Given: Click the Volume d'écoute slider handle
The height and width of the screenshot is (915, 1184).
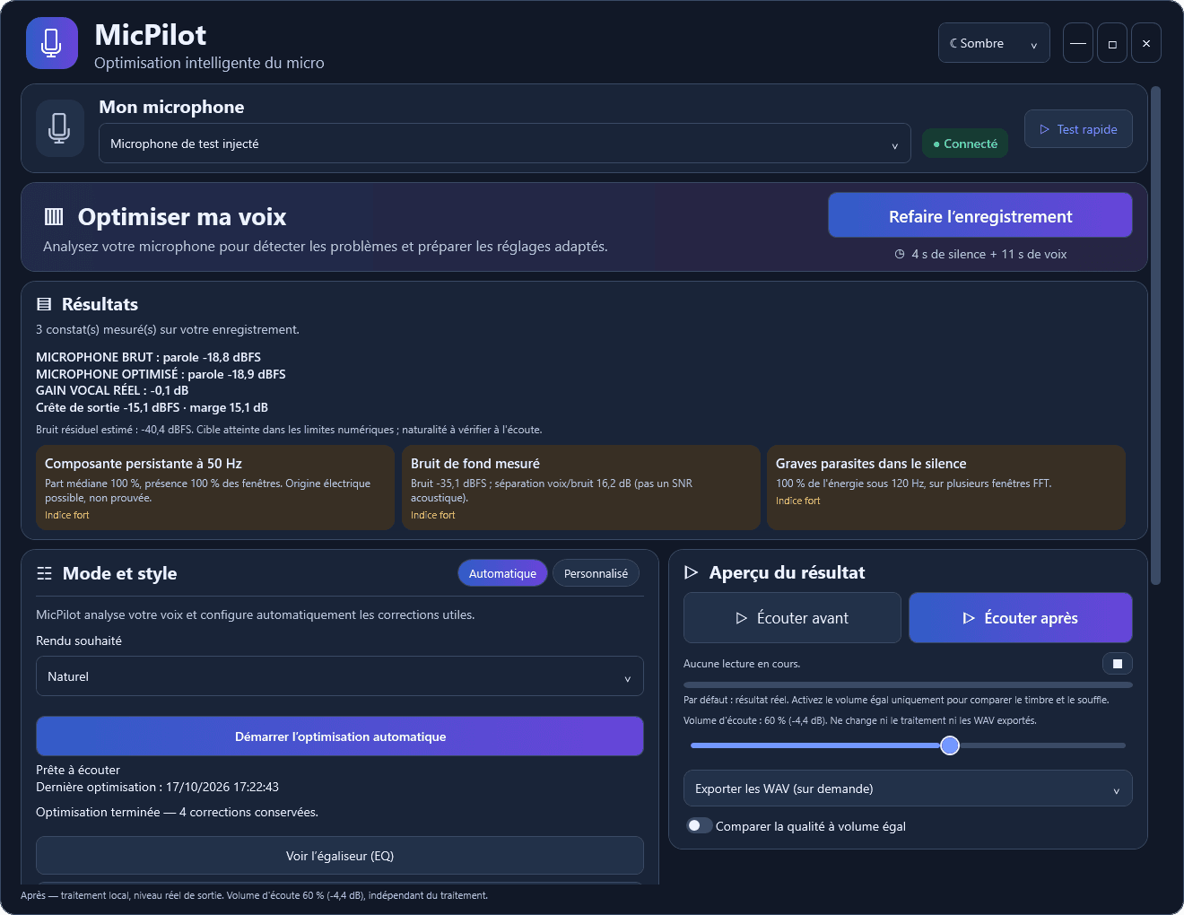Looking at the screenshot, I should coord(950,745).
